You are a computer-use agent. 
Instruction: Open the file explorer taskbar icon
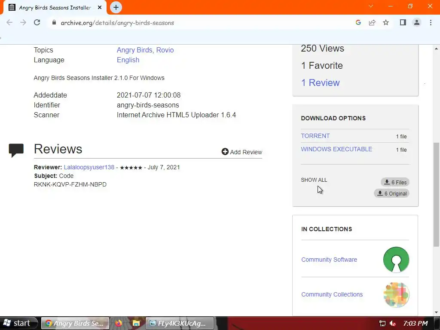tap(136, 323)
